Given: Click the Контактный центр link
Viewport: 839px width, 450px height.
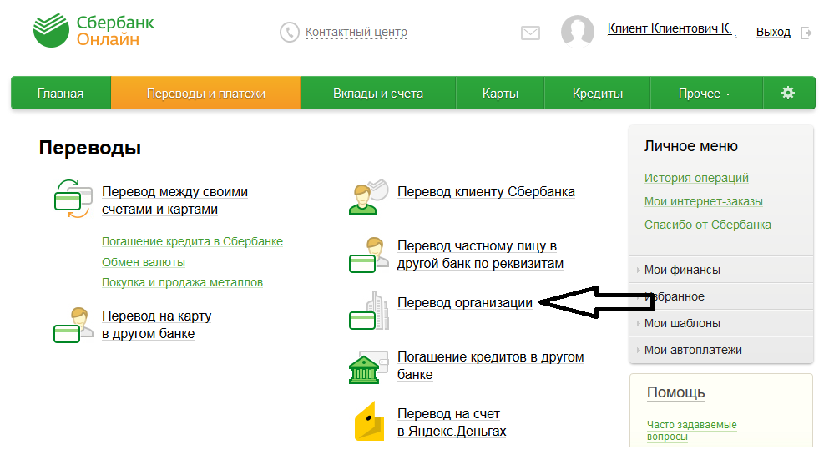Looking at the screenshot, I should click(x=356, y=32).
